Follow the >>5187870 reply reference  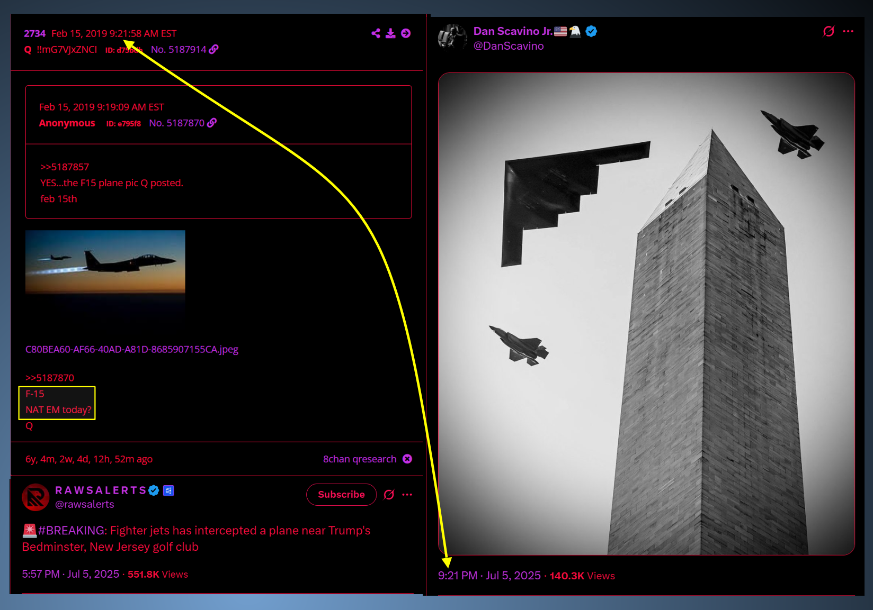[50, 378]
